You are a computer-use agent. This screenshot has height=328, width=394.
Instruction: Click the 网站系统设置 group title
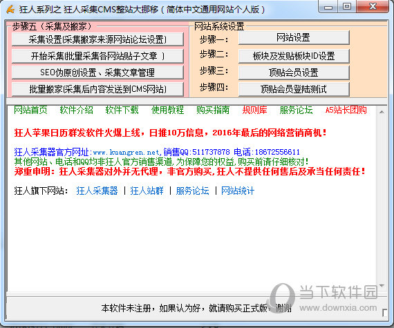219,26
